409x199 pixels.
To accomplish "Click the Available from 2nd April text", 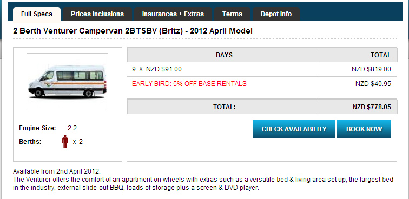I will pos(57,171).
